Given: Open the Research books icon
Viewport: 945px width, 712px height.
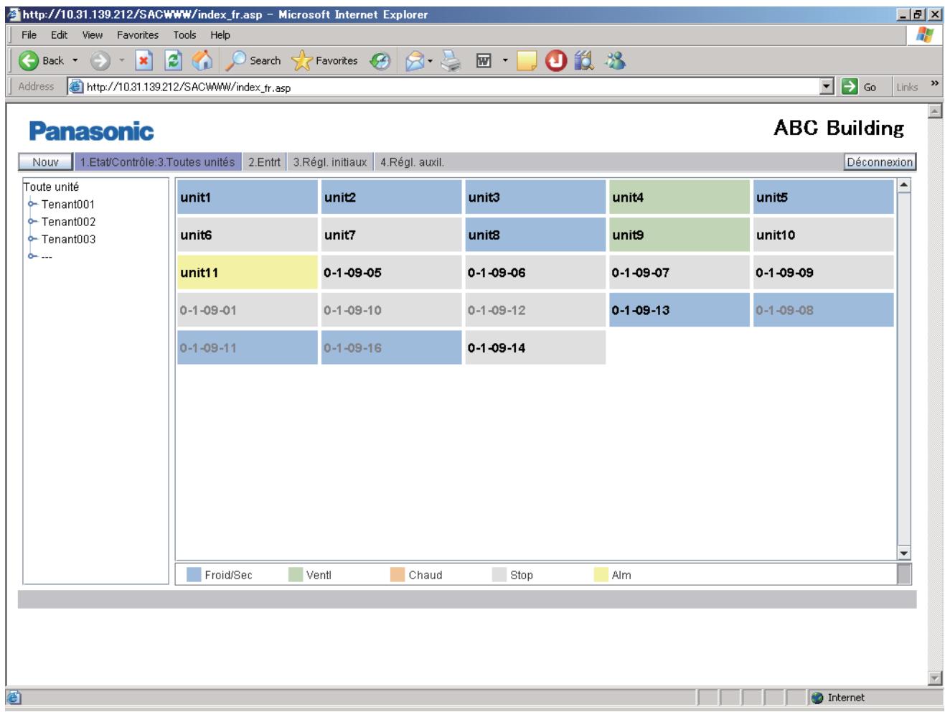Looking at the screenshot, I should (x=585, y=62).
